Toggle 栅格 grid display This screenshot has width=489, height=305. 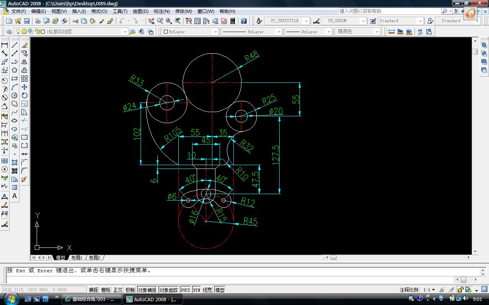pyautogui.click(x=106, y=290)
